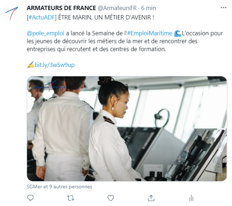Click the 6 min timestamp

[148, 8]
